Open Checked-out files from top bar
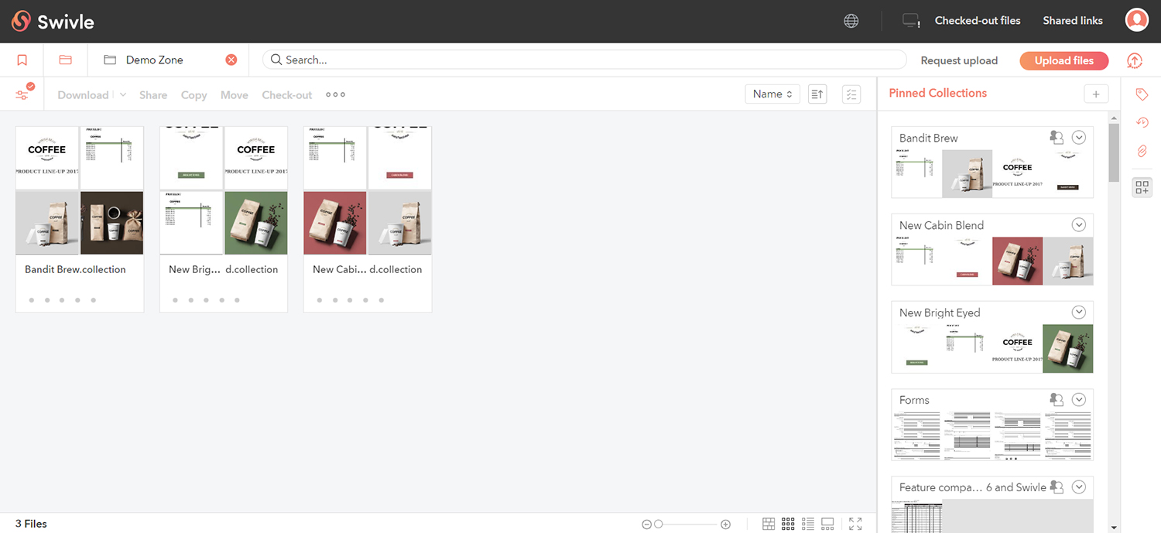This screenshot has width=1161, height=533. [x=977, y=21]
